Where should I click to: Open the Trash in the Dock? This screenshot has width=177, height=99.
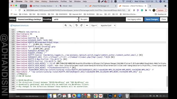127,96
